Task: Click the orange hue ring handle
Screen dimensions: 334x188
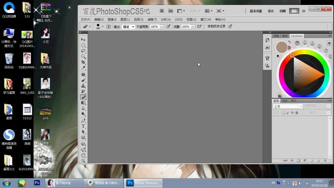Action: coord(292,55)
